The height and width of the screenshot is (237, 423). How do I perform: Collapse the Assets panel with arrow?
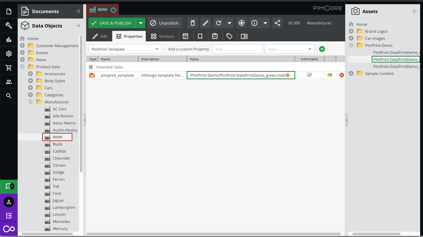pos(415,11)
